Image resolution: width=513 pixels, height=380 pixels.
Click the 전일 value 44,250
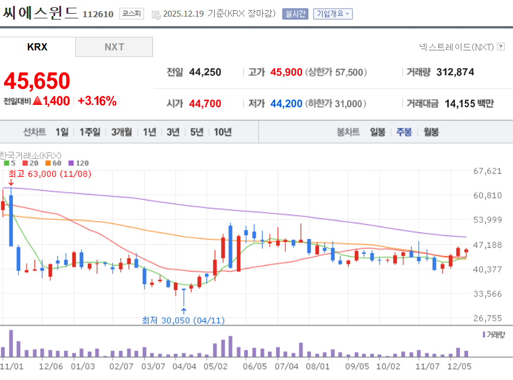tap(205, 72)
